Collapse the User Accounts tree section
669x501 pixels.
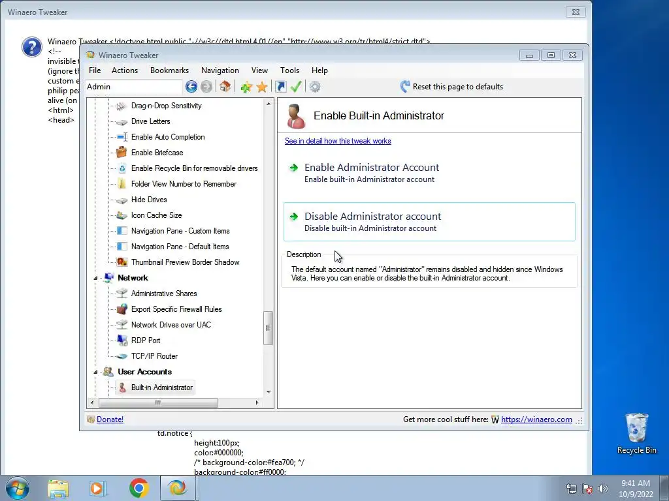[x=95, y=372]
